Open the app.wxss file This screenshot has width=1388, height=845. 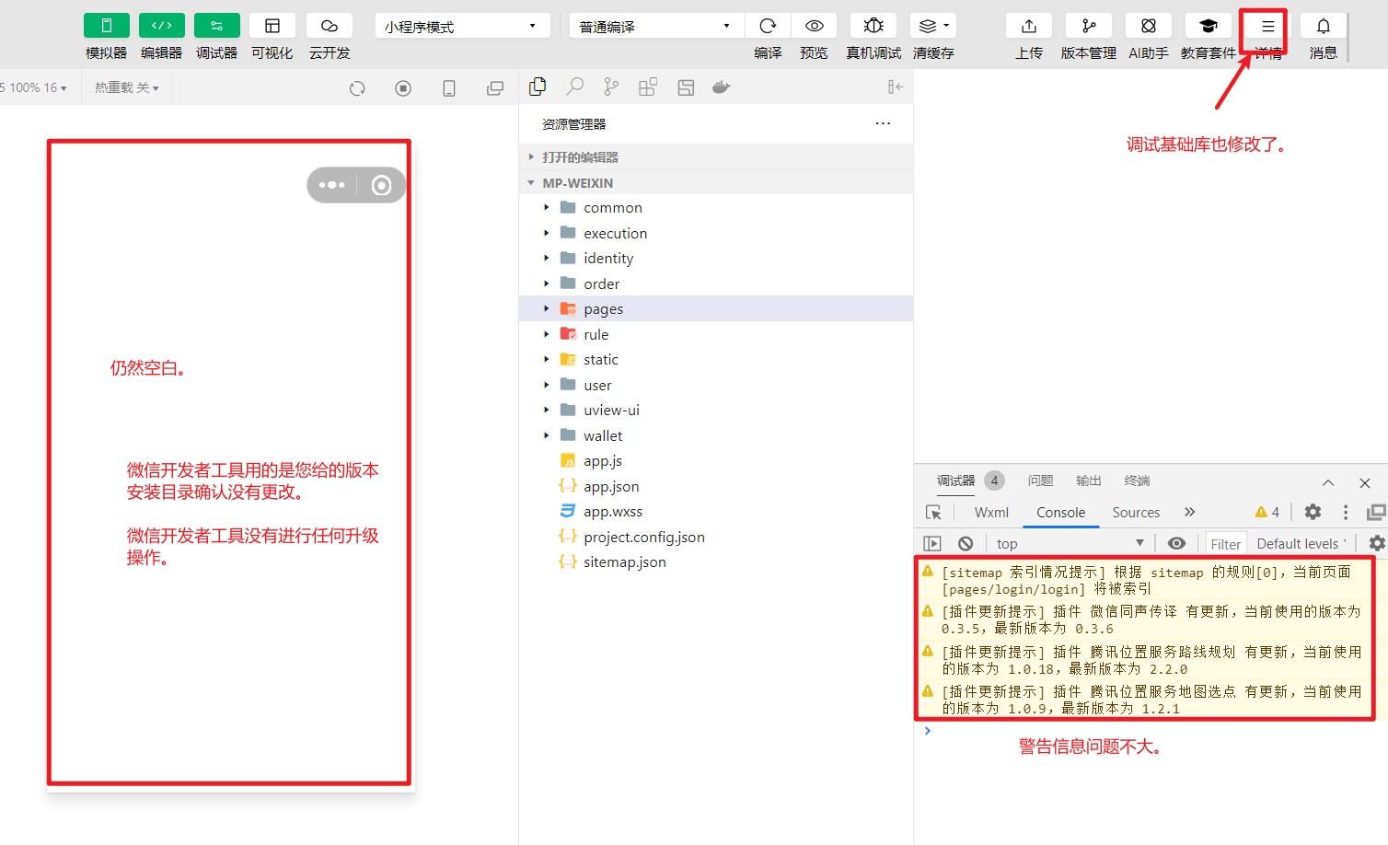(x=716, y=512)
